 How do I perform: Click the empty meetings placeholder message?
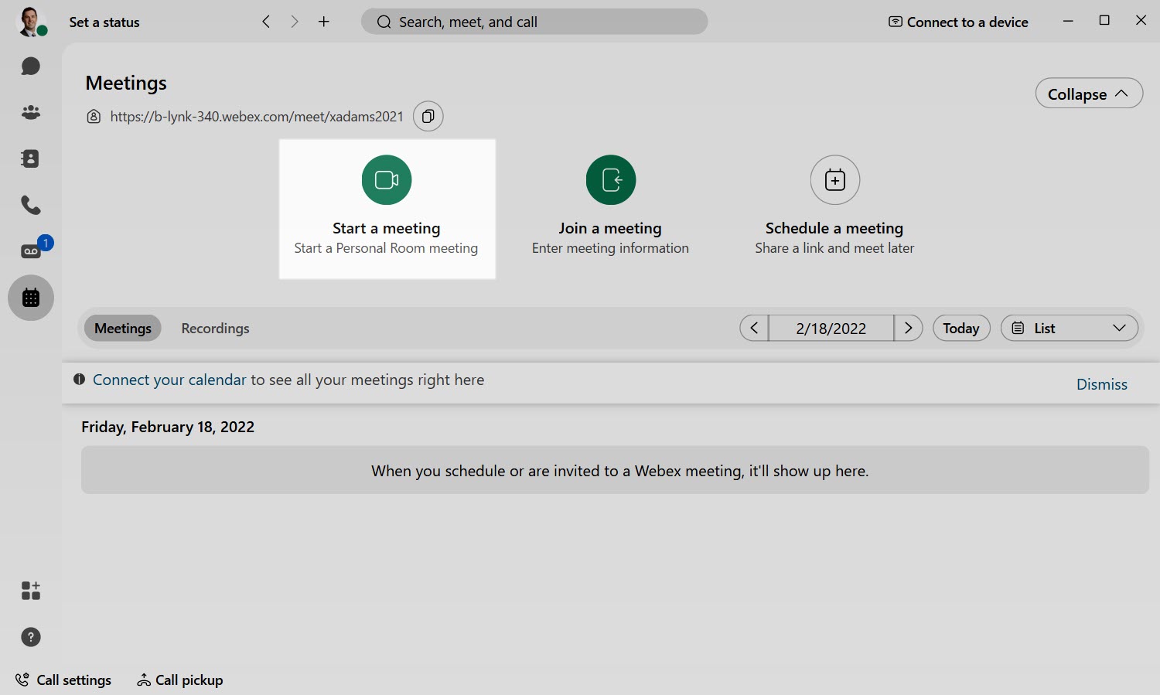pyautogui.click(x=615, y=470)
